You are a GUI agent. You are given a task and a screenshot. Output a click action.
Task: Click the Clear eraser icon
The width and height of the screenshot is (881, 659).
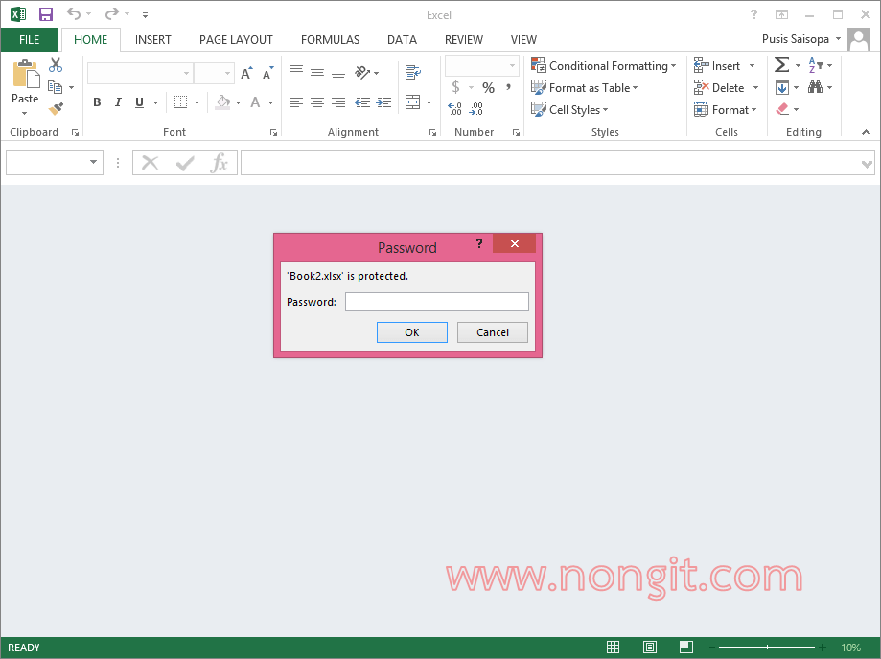pyautogui.click(x=782, y=109)
